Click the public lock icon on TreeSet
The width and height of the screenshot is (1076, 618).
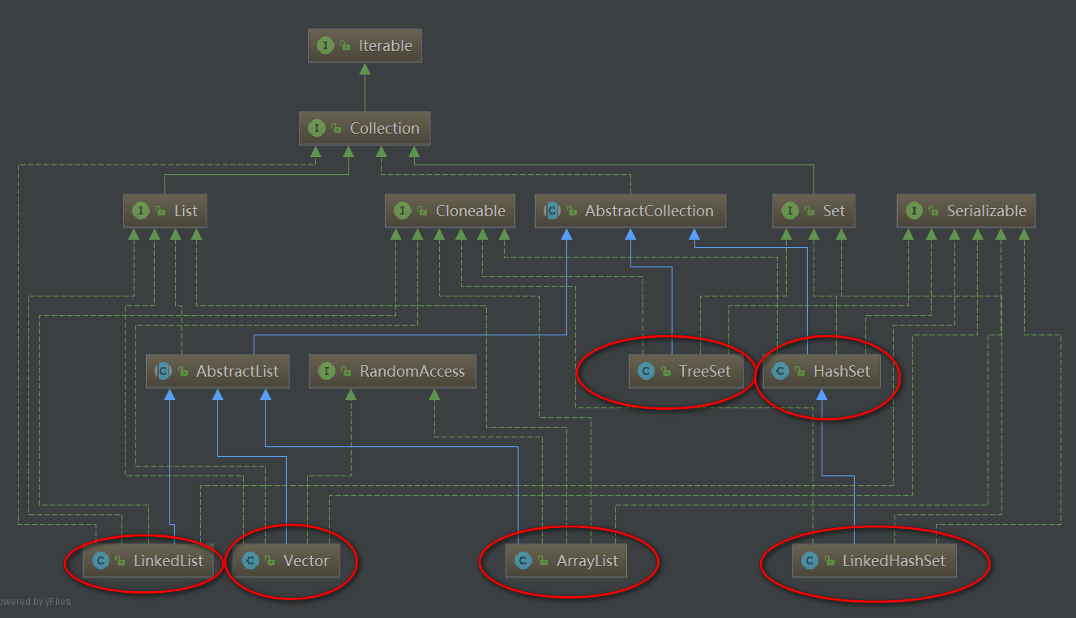(667, 373)
